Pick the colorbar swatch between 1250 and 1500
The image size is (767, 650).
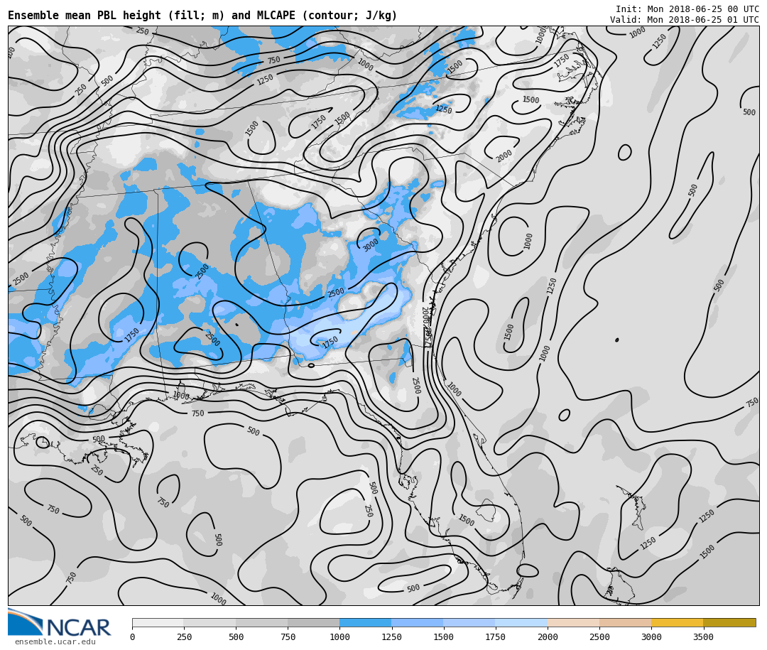(418, 622)
